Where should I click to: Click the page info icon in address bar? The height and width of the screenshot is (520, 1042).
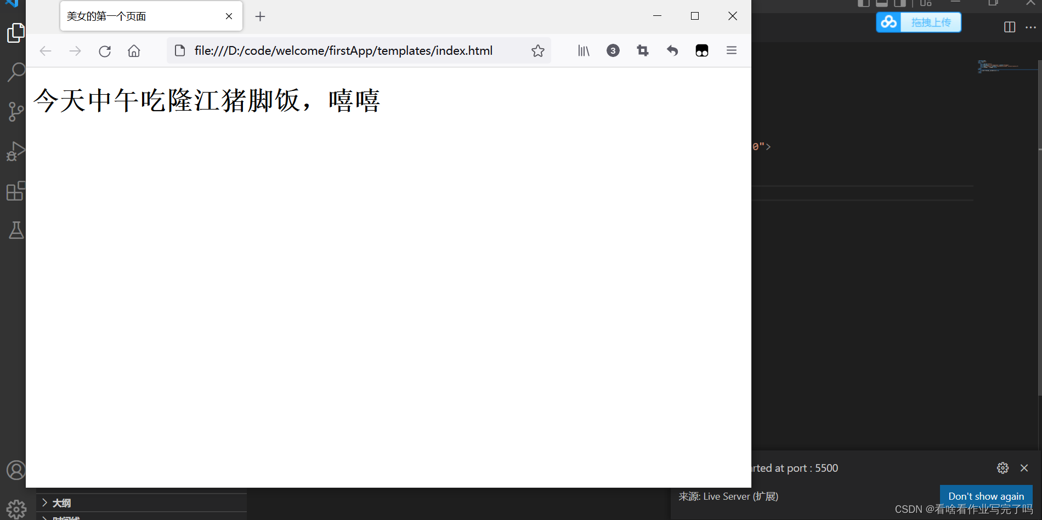pyautogui.click(x=180, y=51)
